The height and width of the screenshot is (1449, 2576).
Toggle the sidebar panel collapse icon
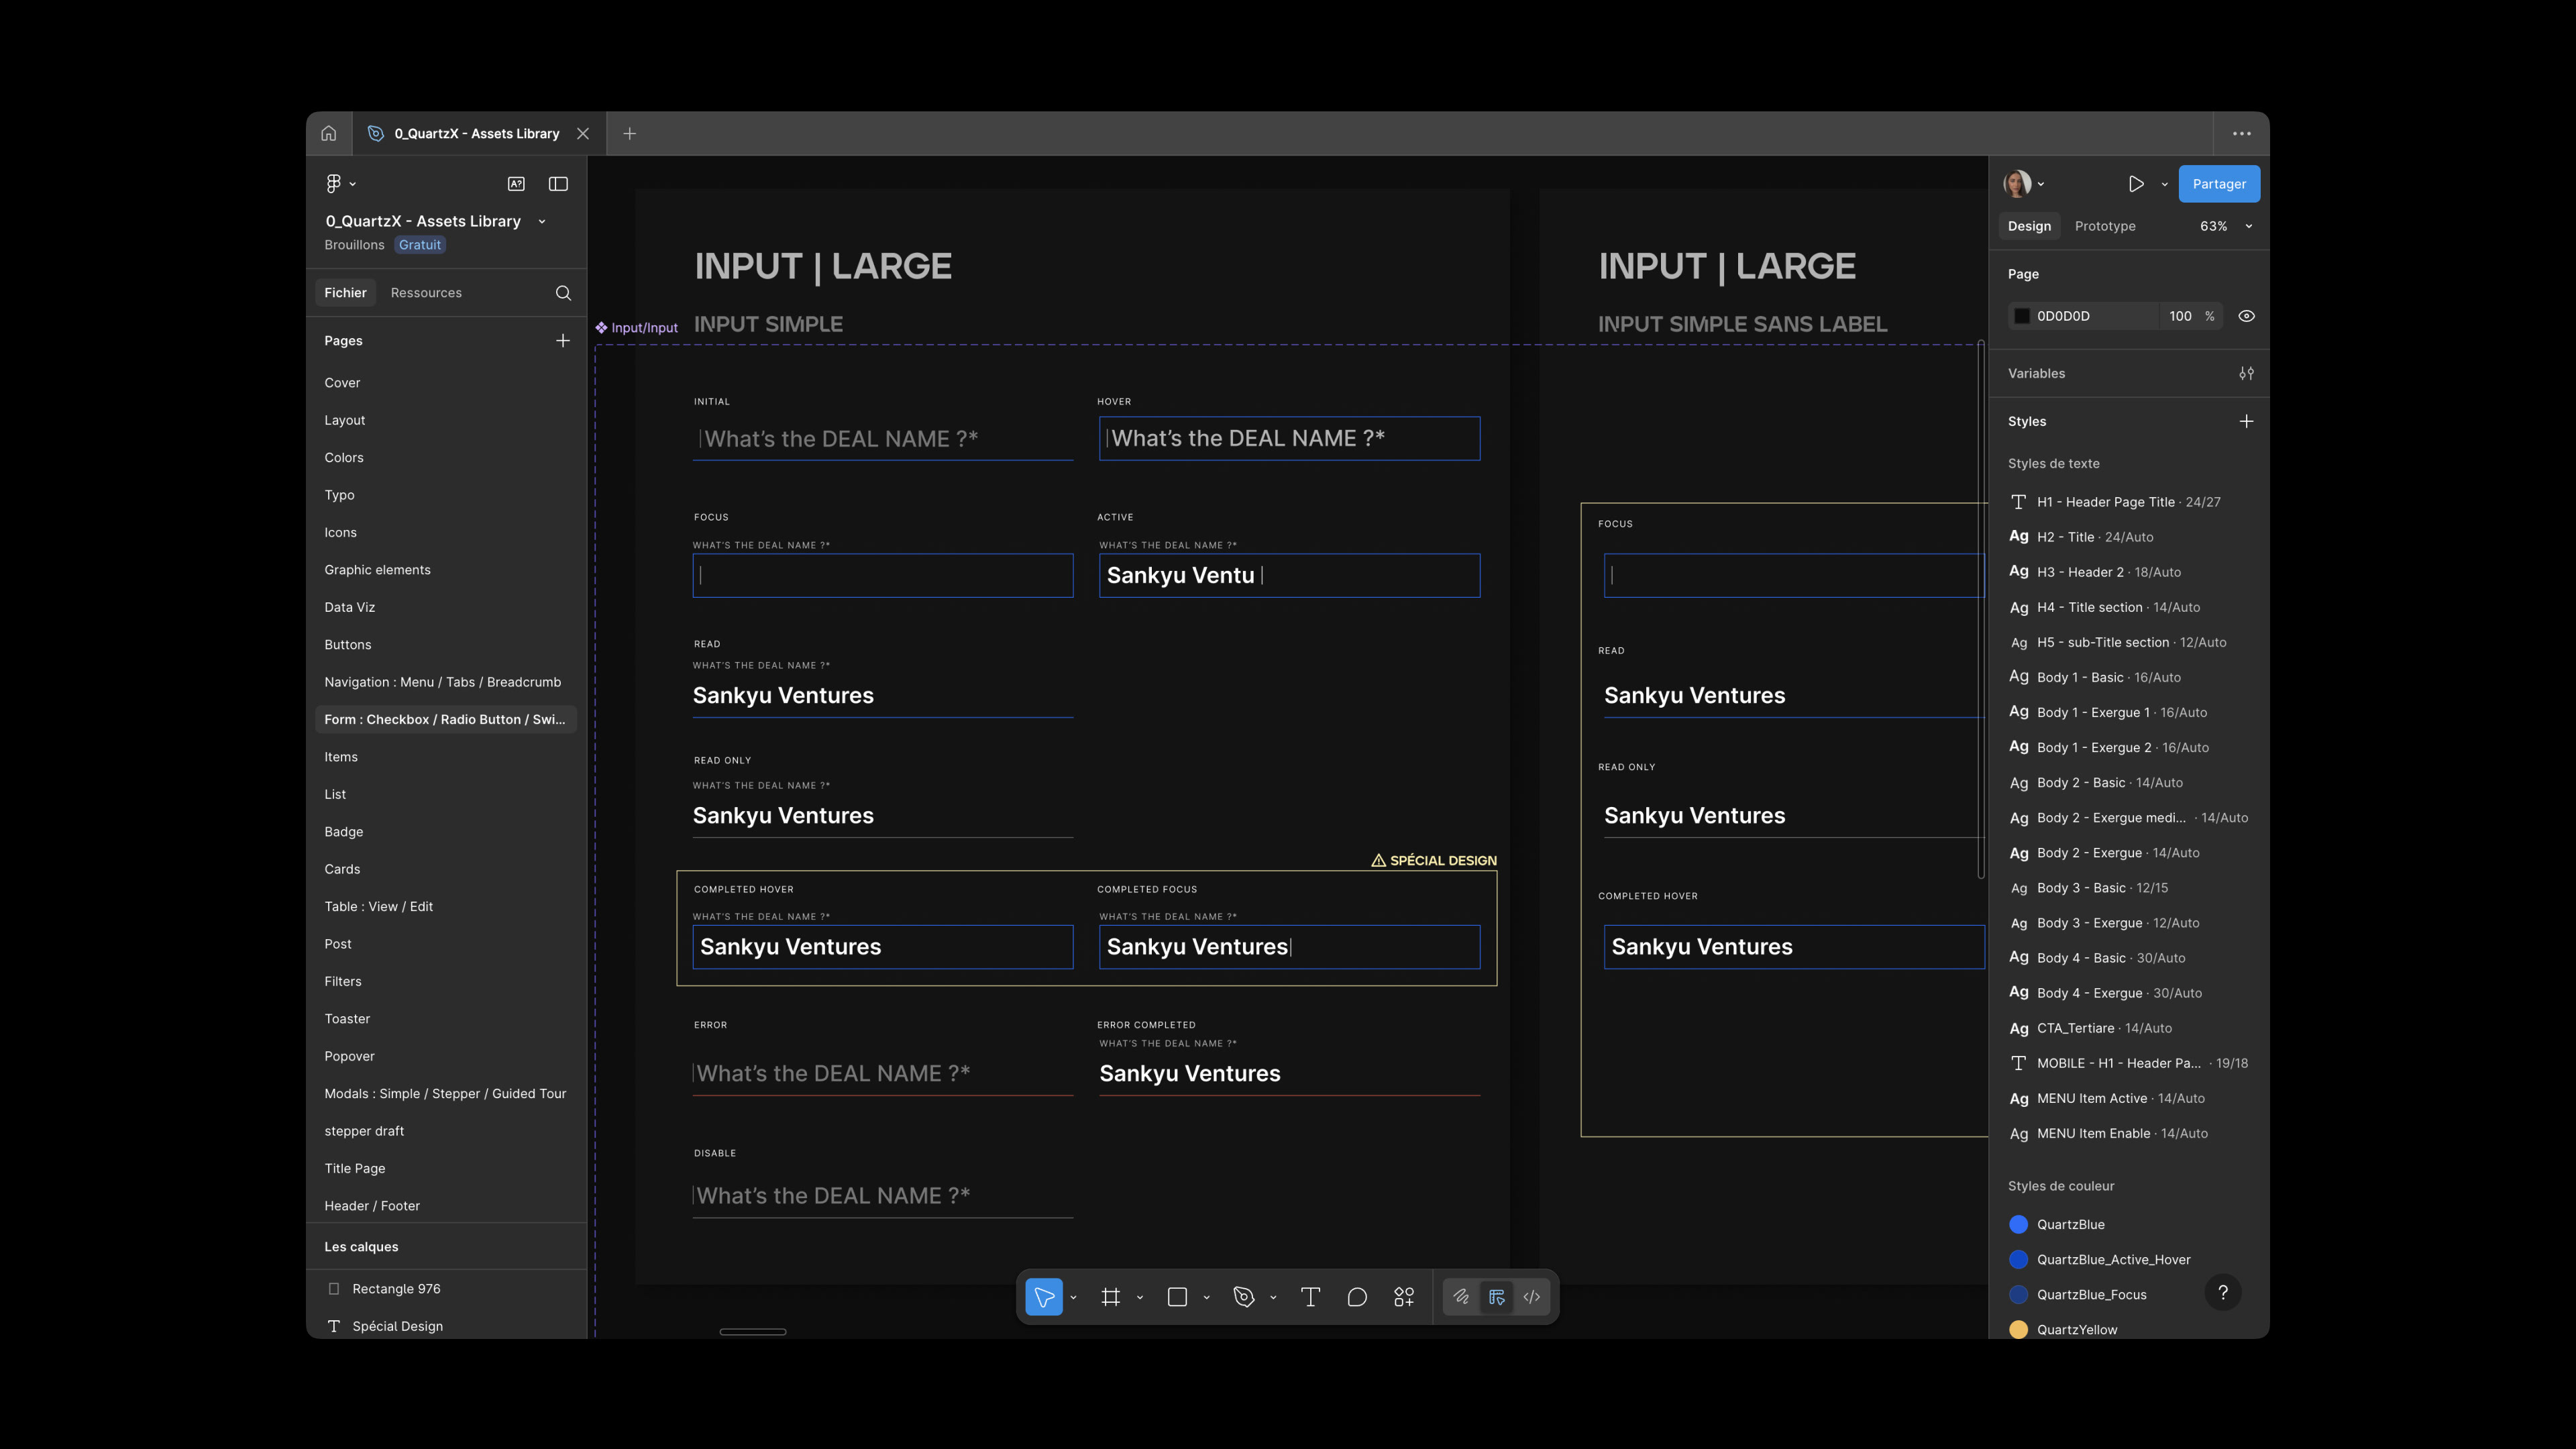click(x=558, y=184)
